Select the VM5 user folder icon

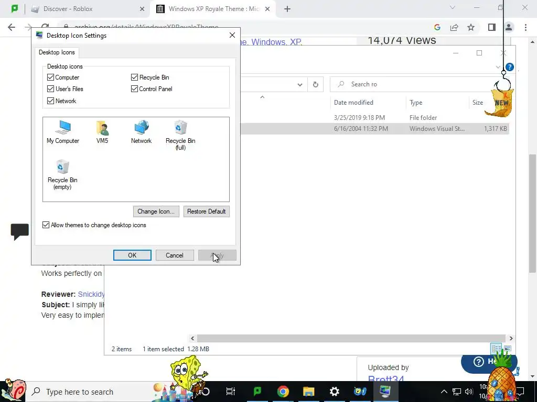102,132
